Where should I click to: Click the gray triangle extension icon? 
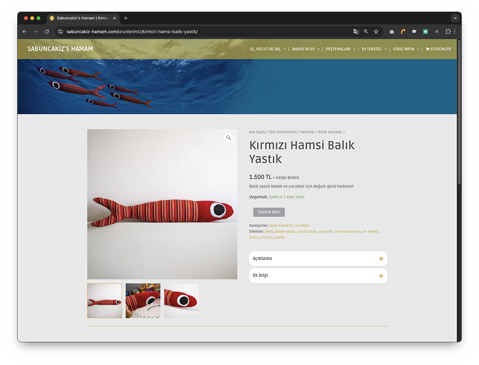[437, 32]
